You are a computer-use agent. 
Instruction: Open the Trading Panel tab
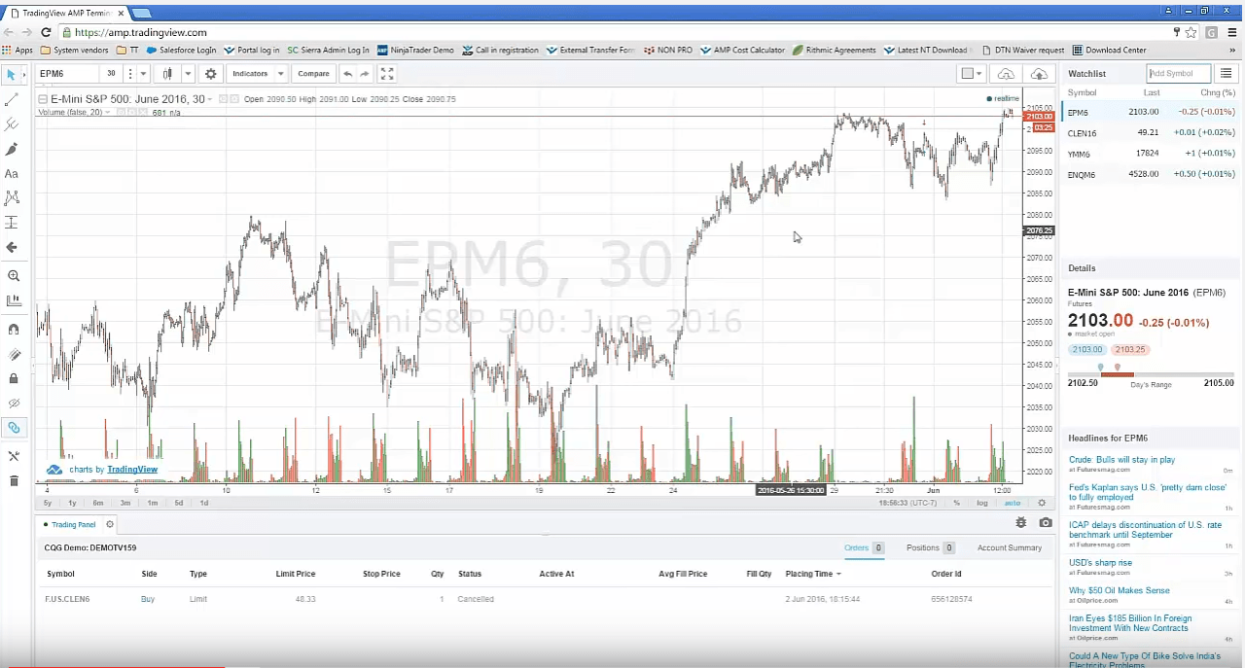point(69,525)
